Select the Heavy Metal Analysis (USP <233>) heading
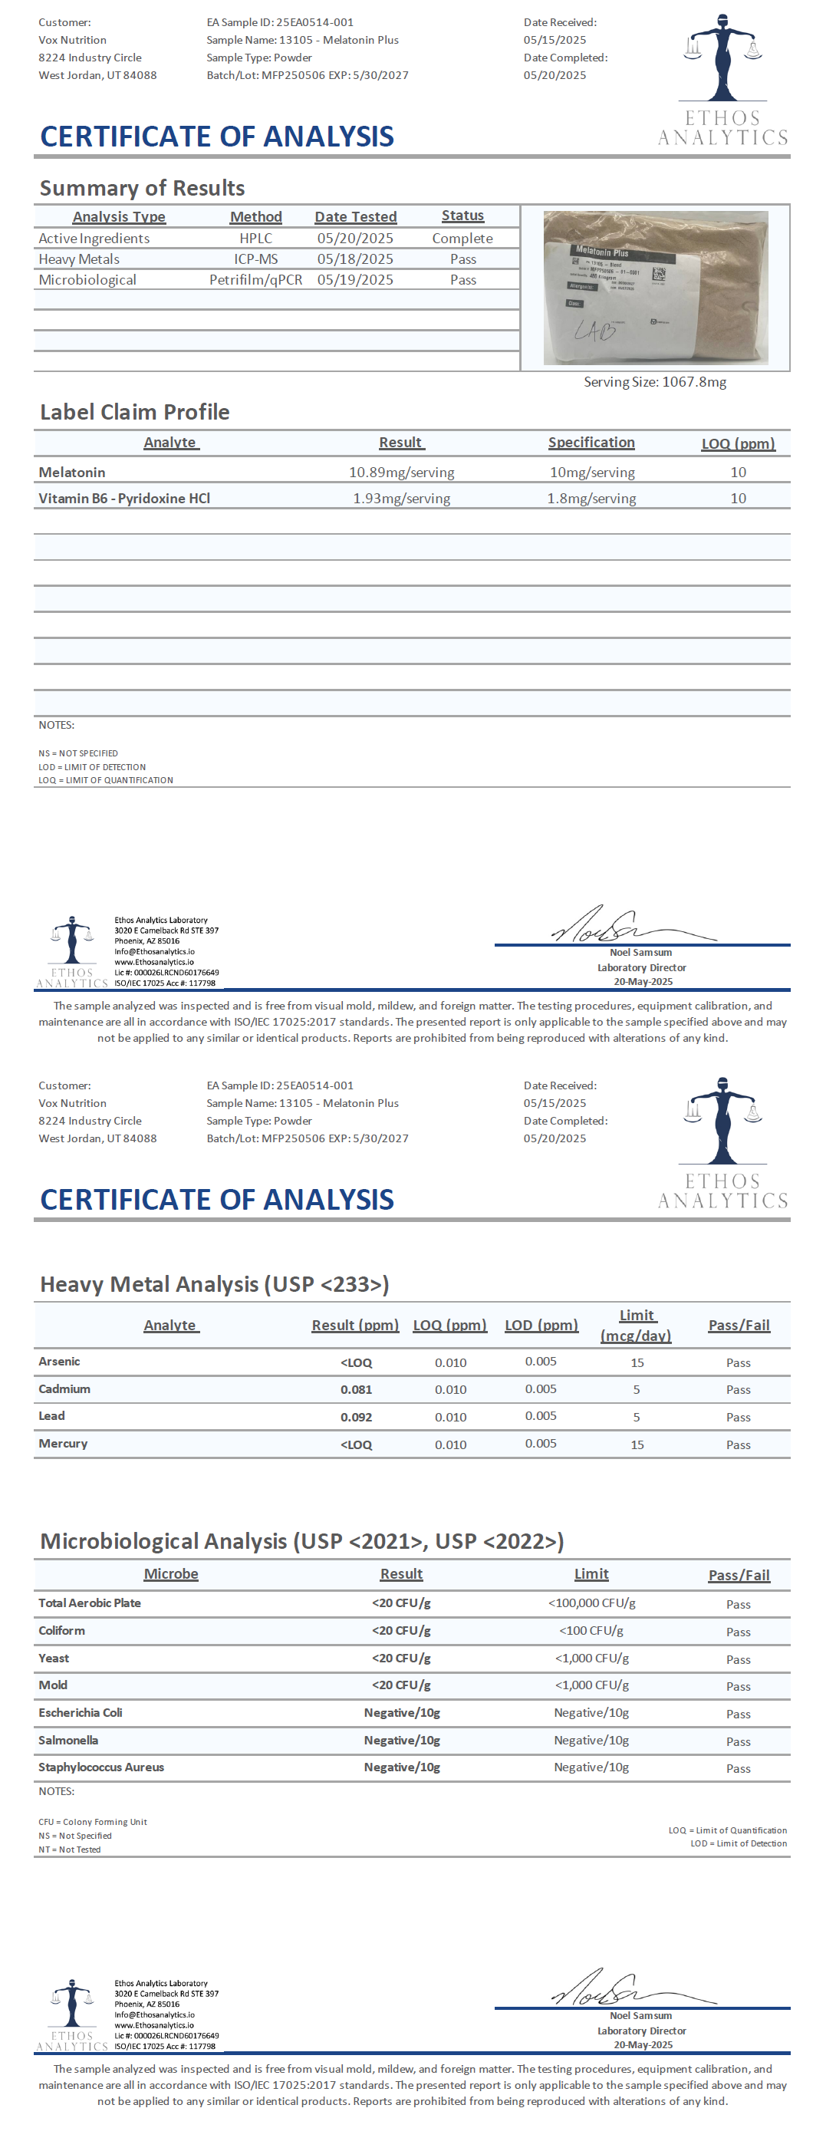Screen dimensions: 826x2151 tap(215, 1284)
